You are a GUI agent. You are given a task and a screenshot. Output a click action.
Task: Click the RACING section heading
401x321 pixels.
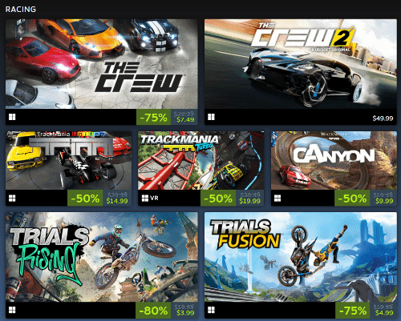pos(21,10)
